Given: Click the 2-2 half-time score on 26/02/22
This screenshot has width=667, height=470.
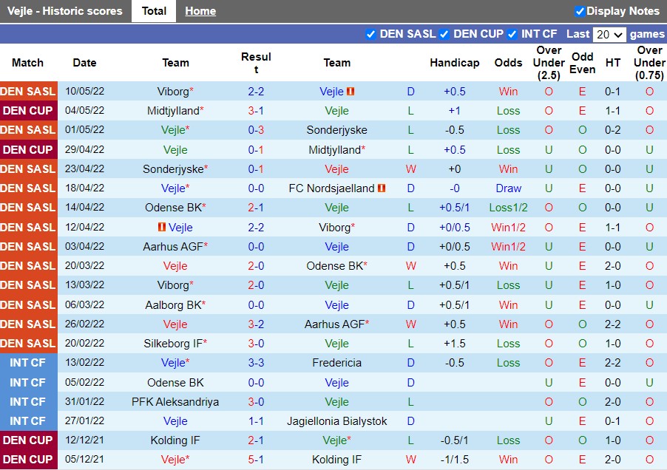Looking at the screenshot, I should [x=612, y=324].
